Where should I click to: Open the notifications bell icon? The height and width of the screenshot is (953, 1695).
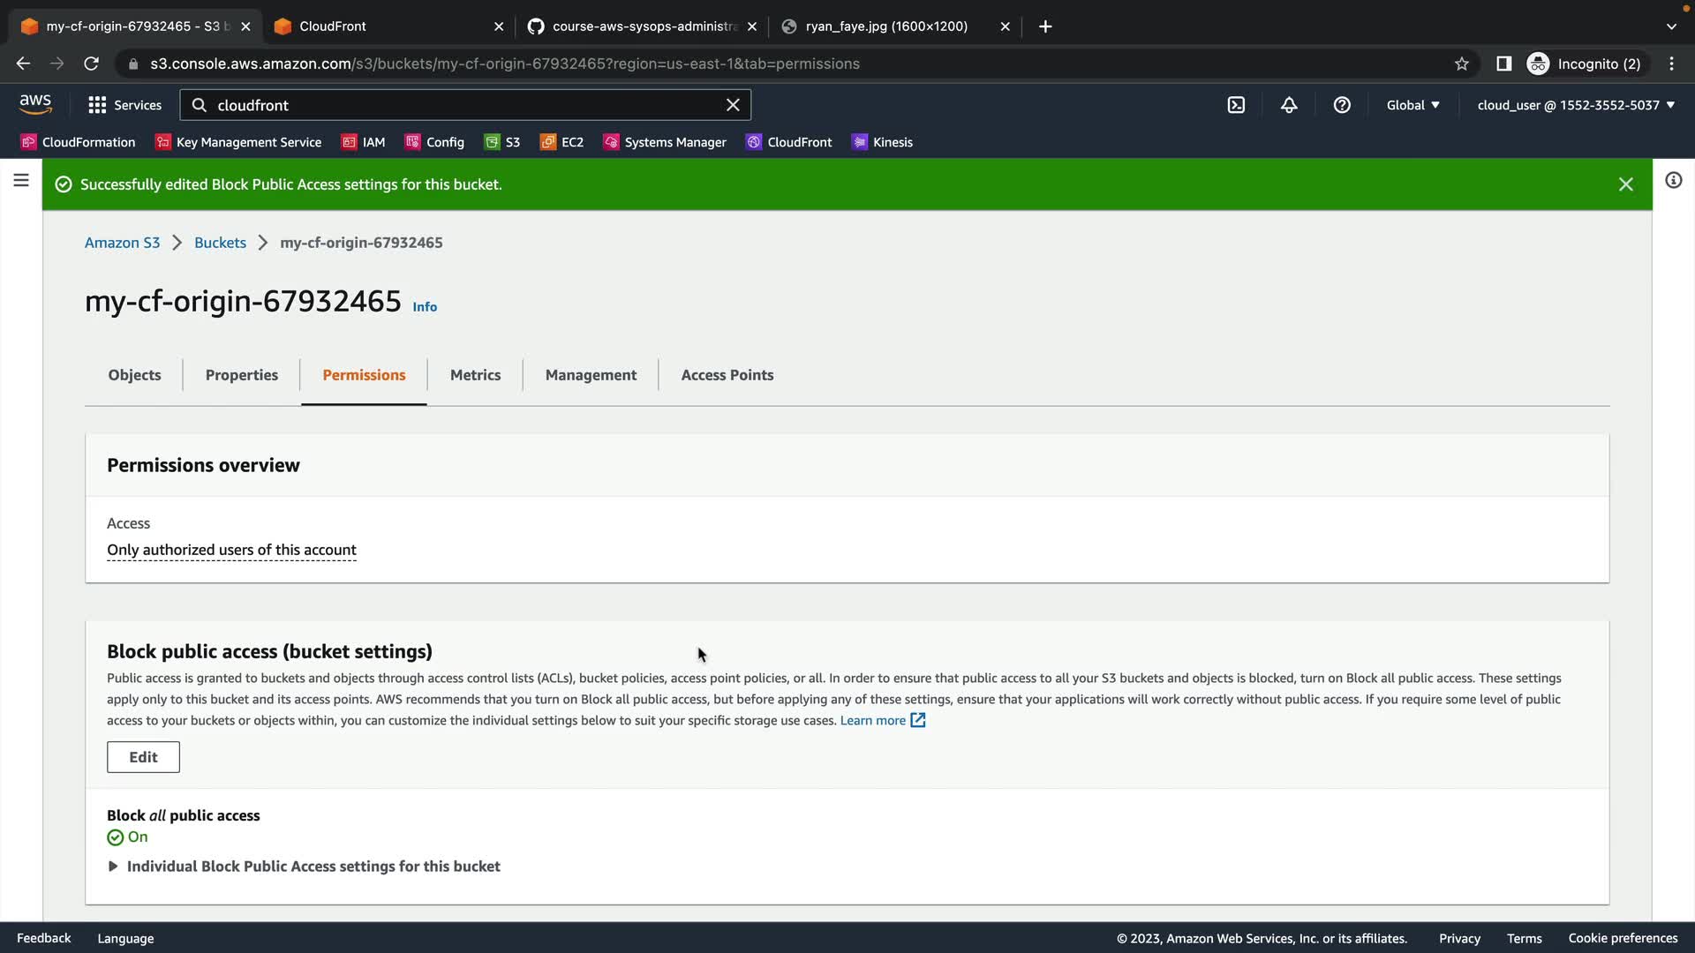pos(1289,105)
